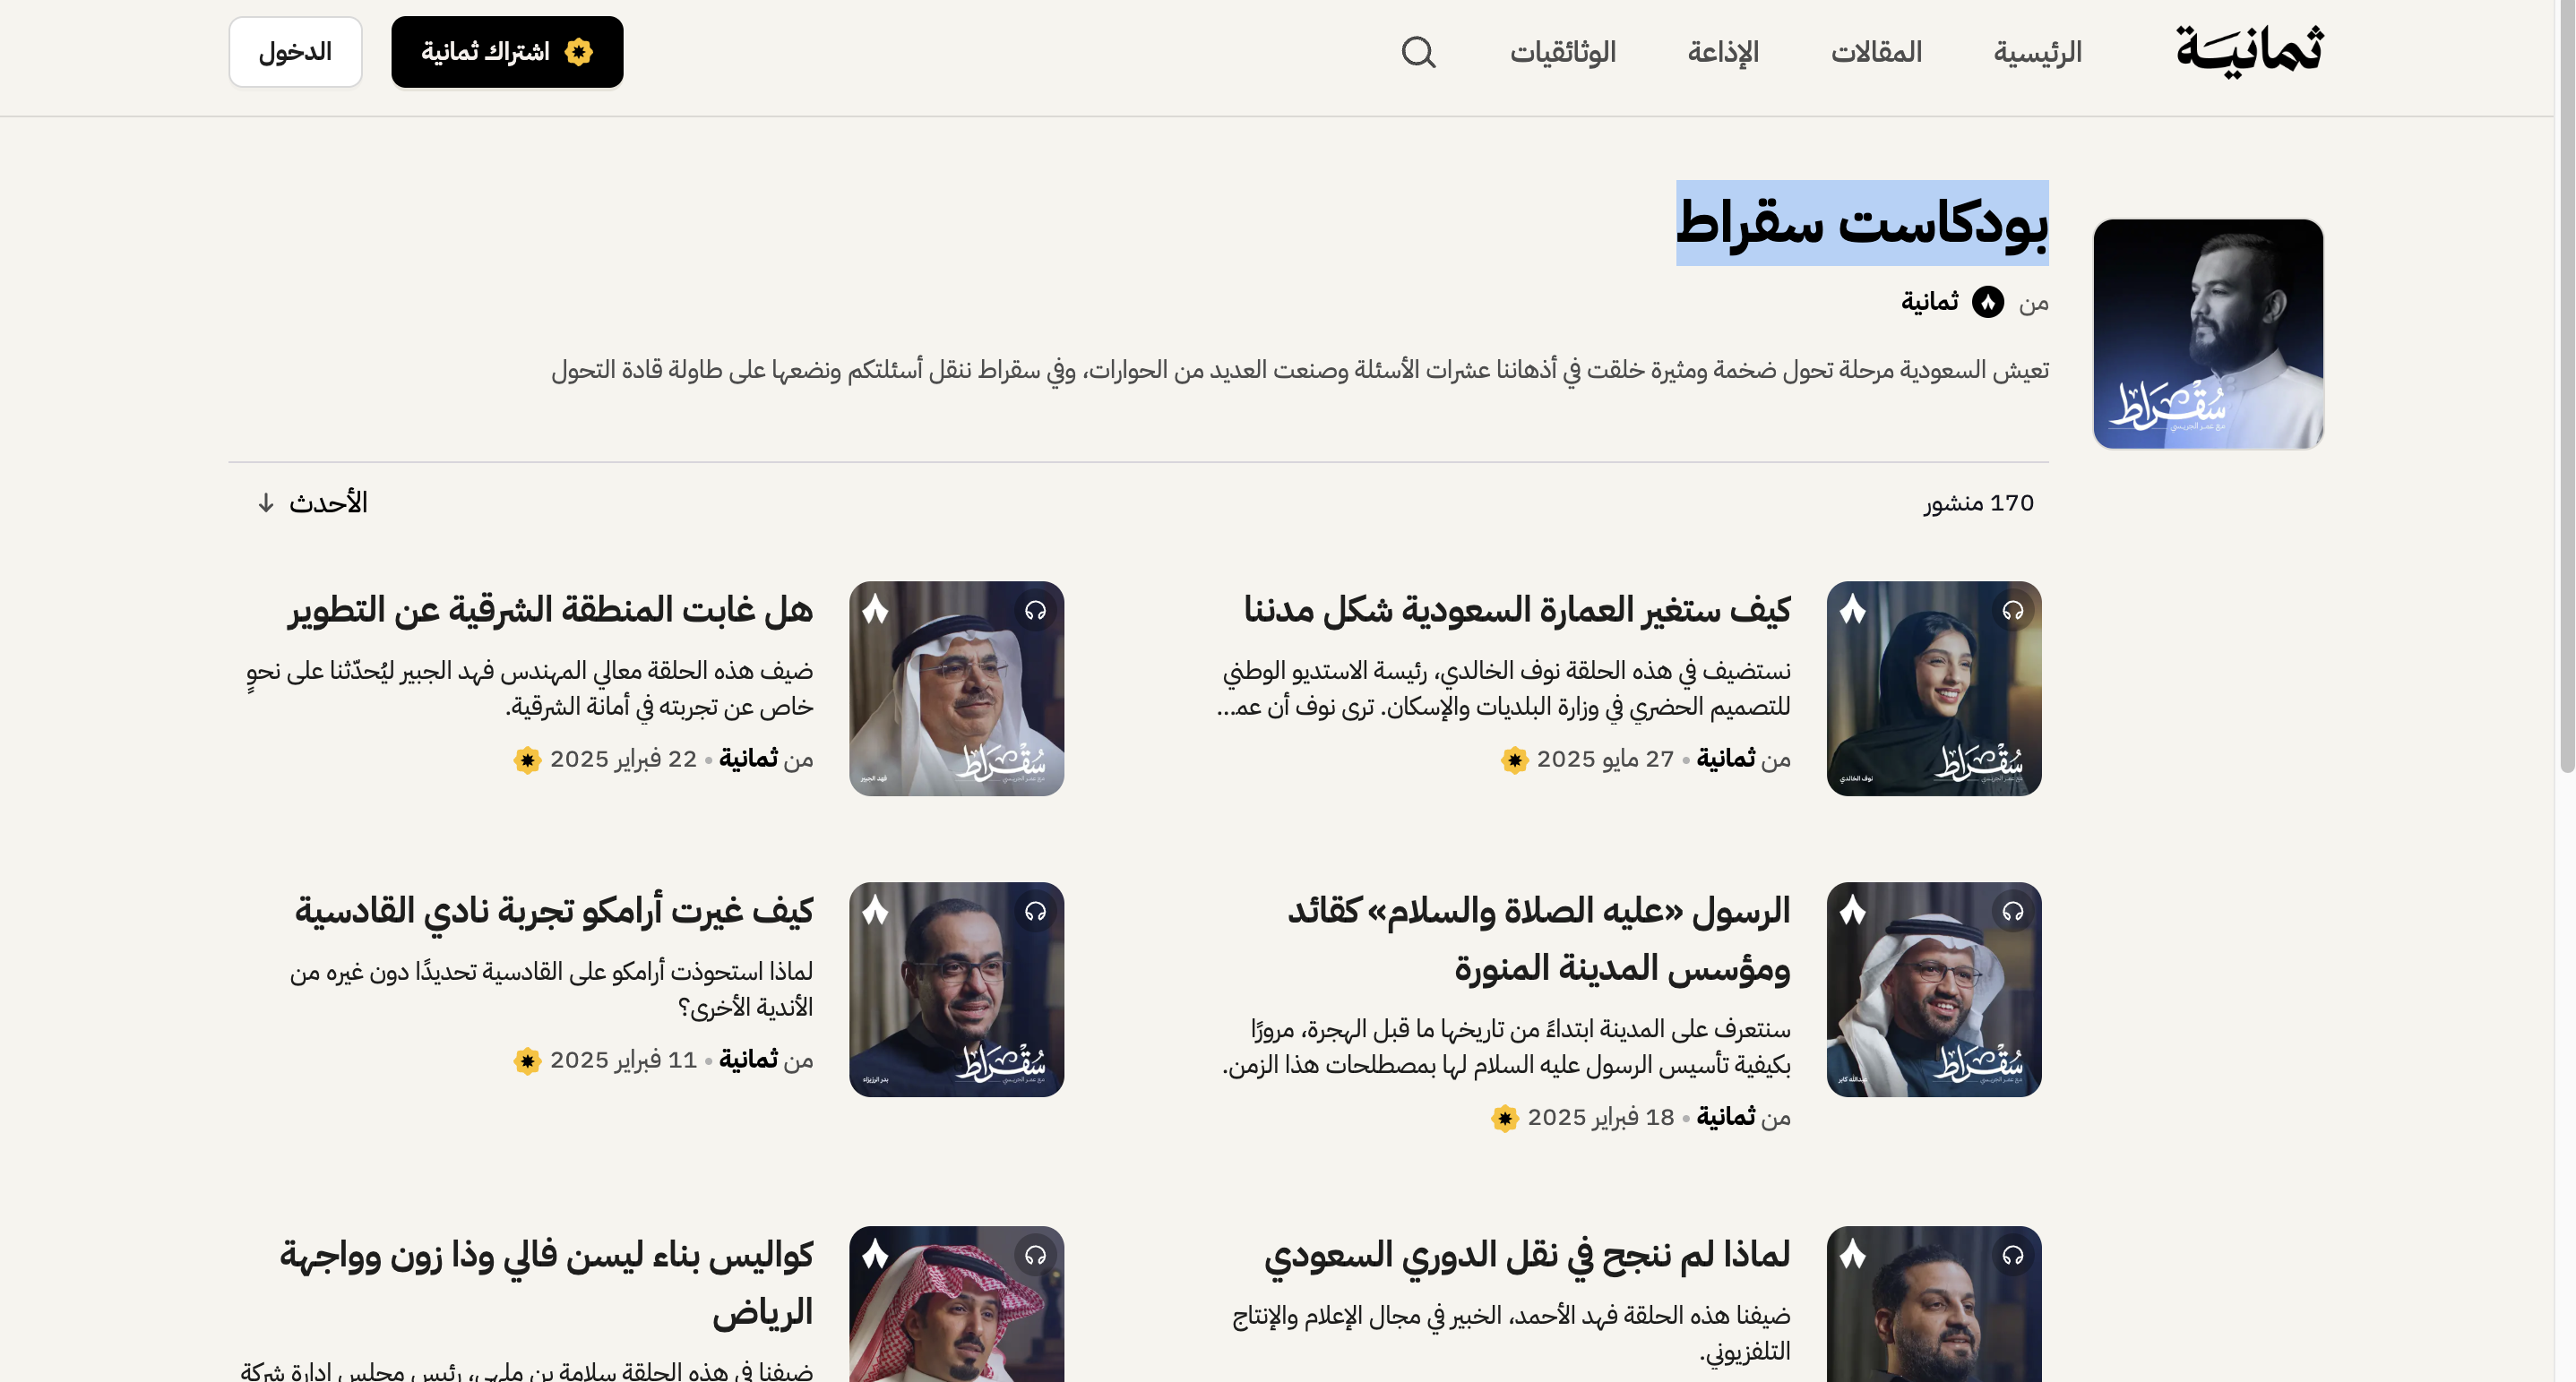Click the ثمانية logo in the header
Viewport: 2576px width, 1382px height.
click(2249, 51)
